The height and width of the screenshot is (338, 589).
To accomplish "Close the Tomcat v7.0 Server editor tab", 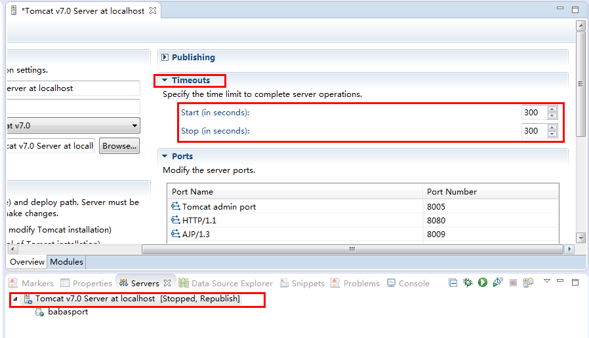I will tap(153, 10).
